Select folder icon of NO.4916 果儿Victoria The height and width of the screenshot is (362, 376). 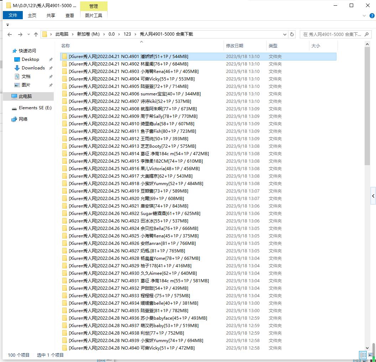(x=64, y=168)
